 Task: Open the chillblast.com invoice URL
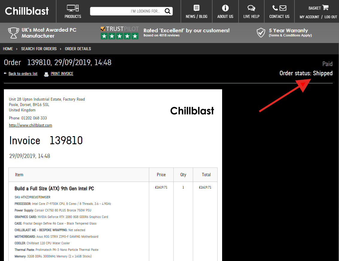[30, 125]
